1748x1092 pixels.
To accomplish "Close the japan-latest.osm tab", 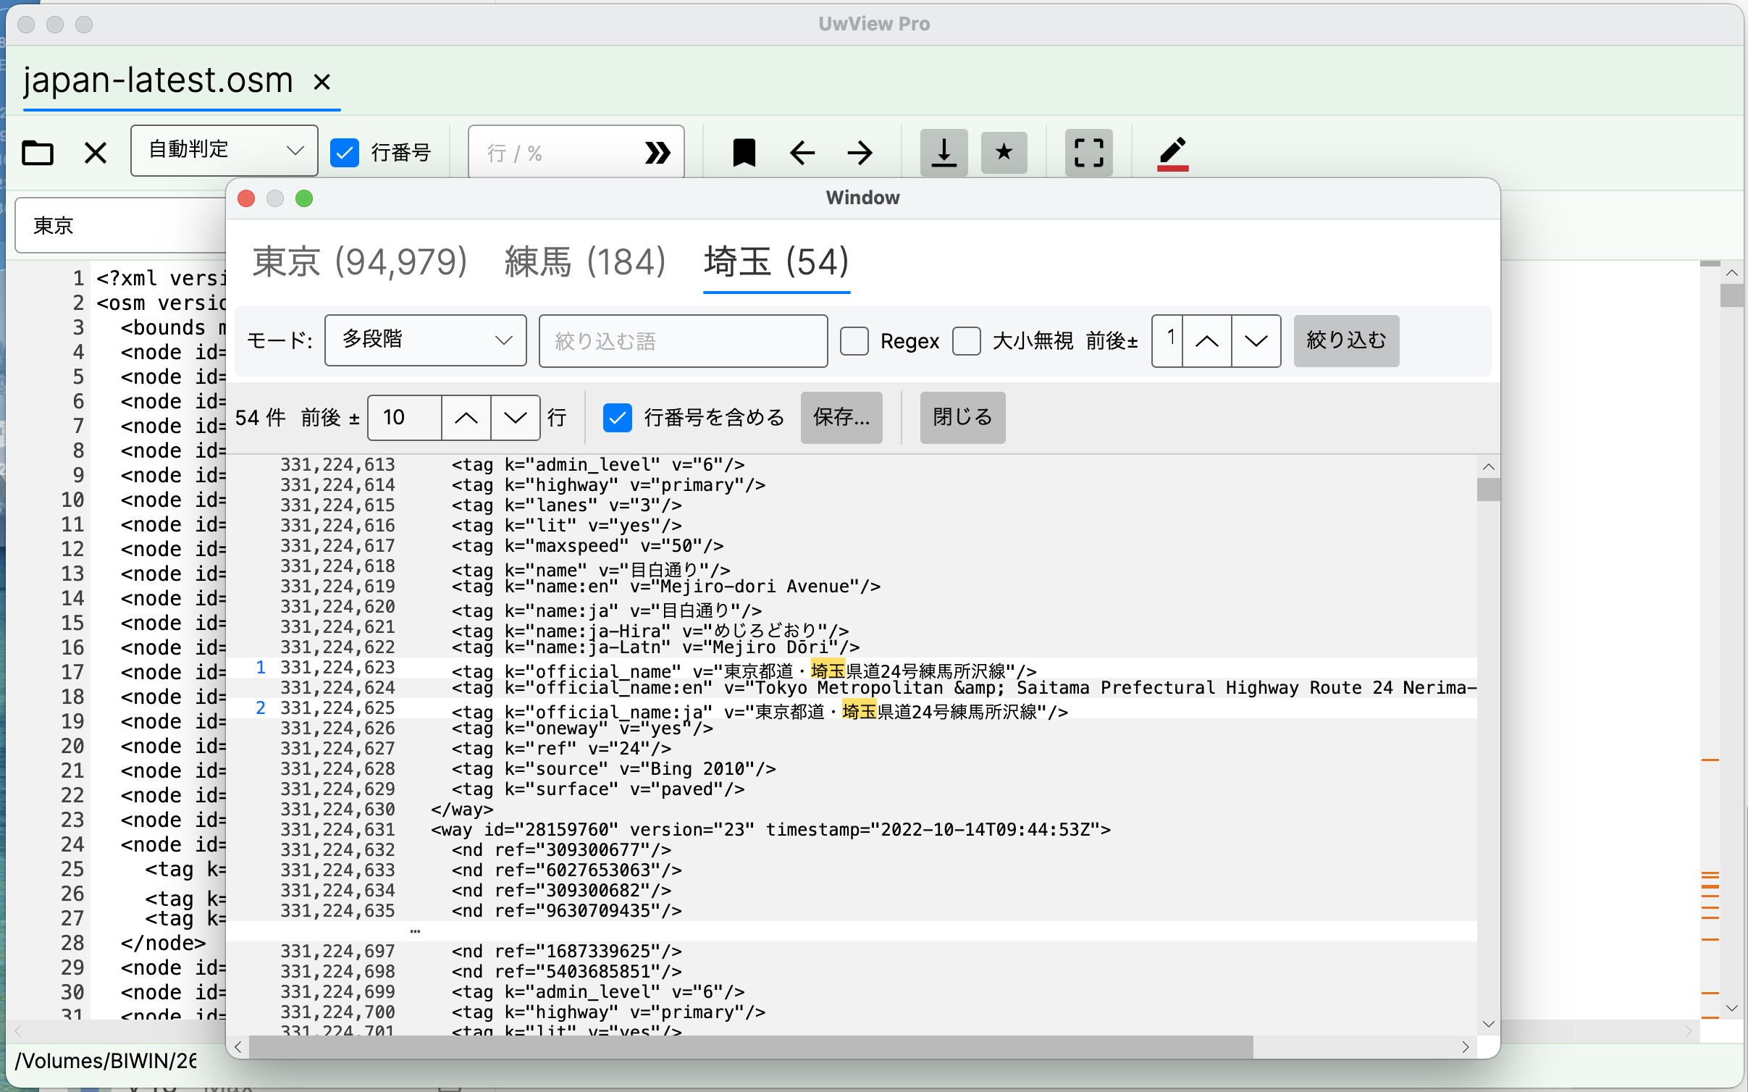I will point(322,81).
